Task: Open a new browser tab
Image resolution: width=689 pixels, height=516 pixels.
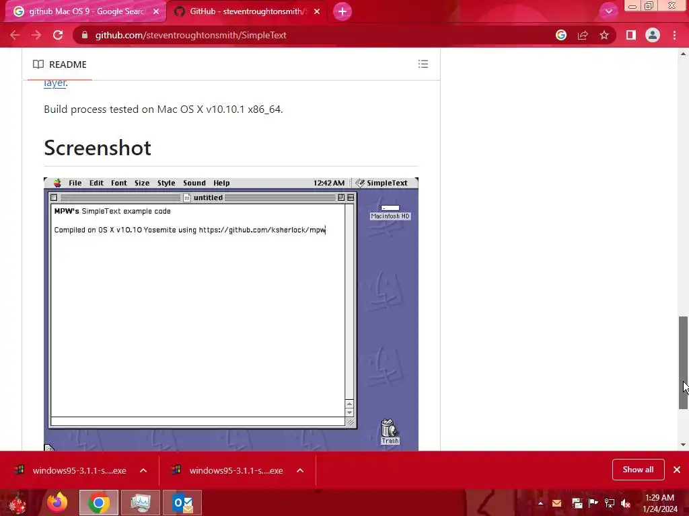Action: point(342,11)
